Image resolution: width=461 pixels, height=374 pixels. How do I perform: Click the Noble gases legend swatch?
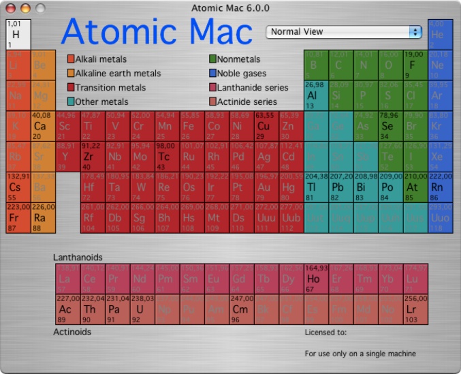pyautogui.click(x=213, y=73)
